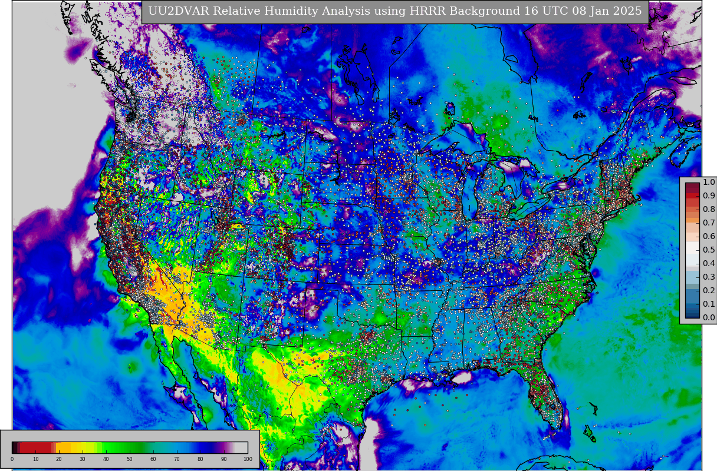Click the "90" tick on the humidity scale
Screen dimensions: 717x471
click(x=224, y=459)
